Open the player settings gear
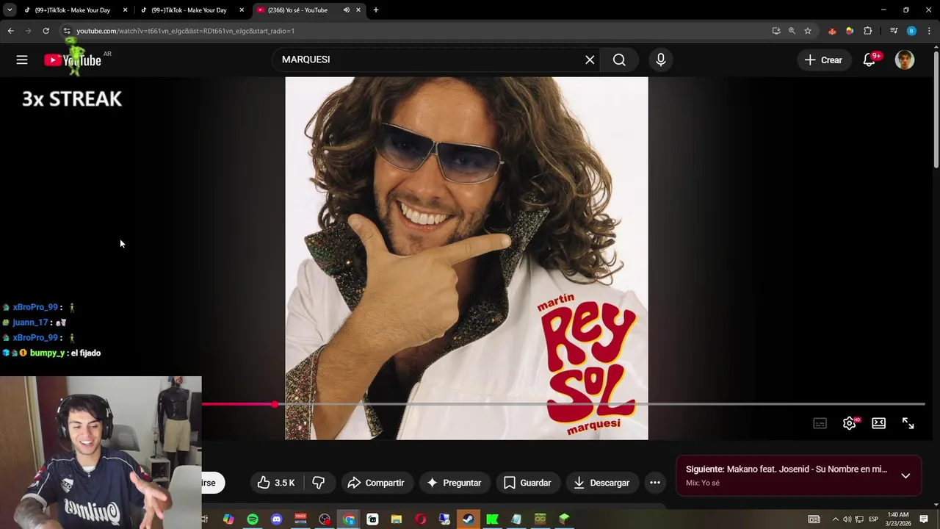This screenshot has width=940, height=529. tap(850, 423)
